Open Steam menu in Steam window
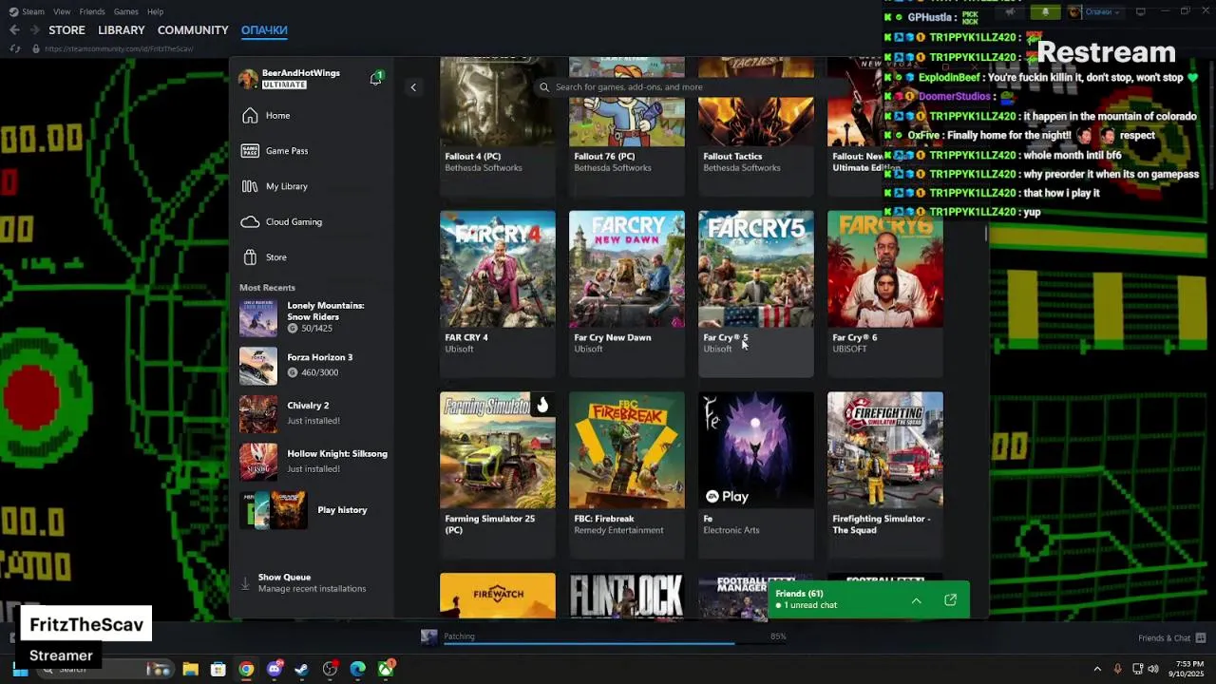 [33, 11]
